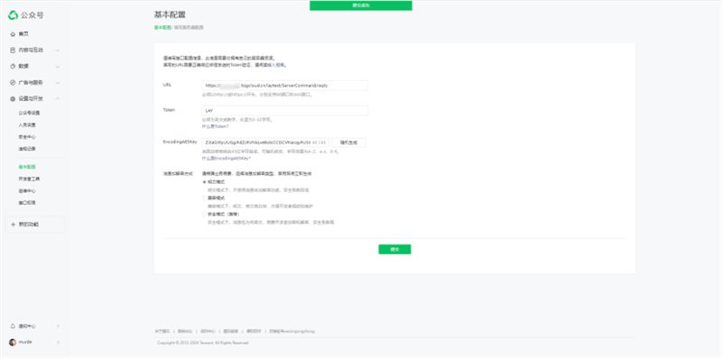Open 首页 via its home icon

tap(13, 34)
